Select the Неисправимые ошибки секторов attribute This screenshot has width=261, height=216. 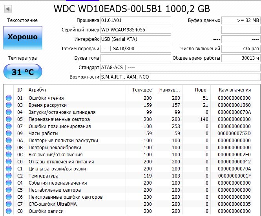tap(128, 197)
